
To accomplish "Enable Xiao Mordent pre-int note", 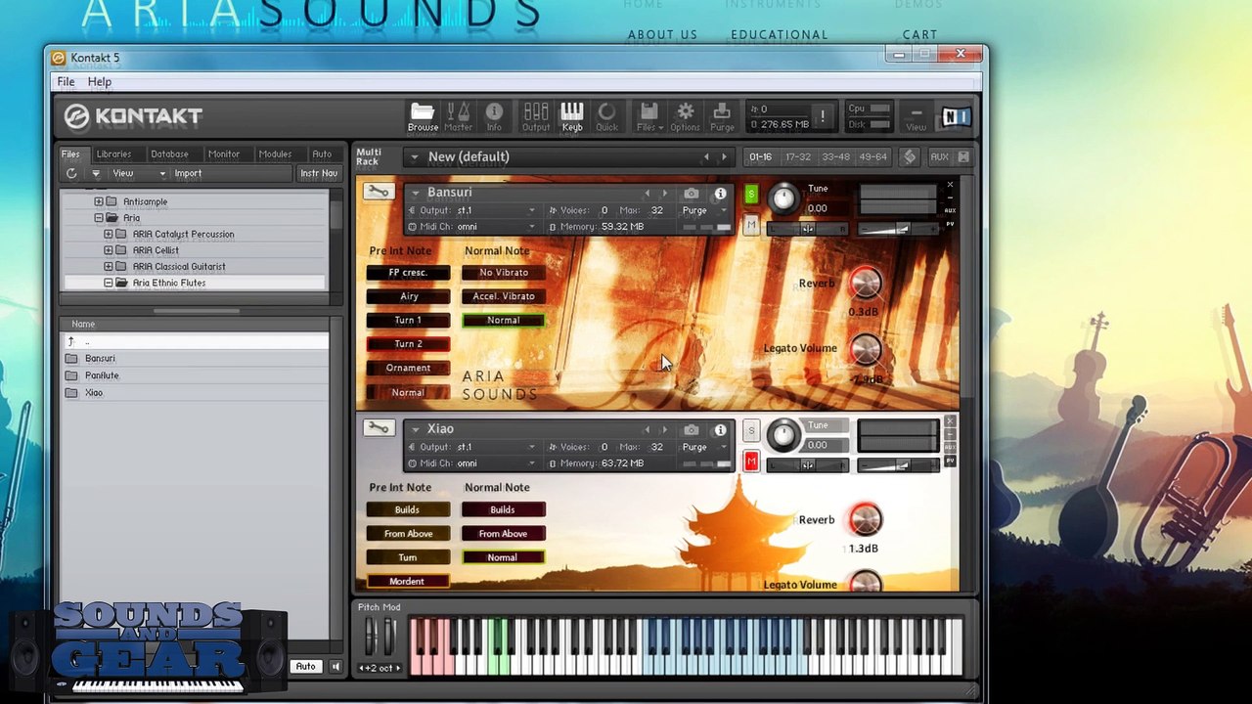I will 408,581.
